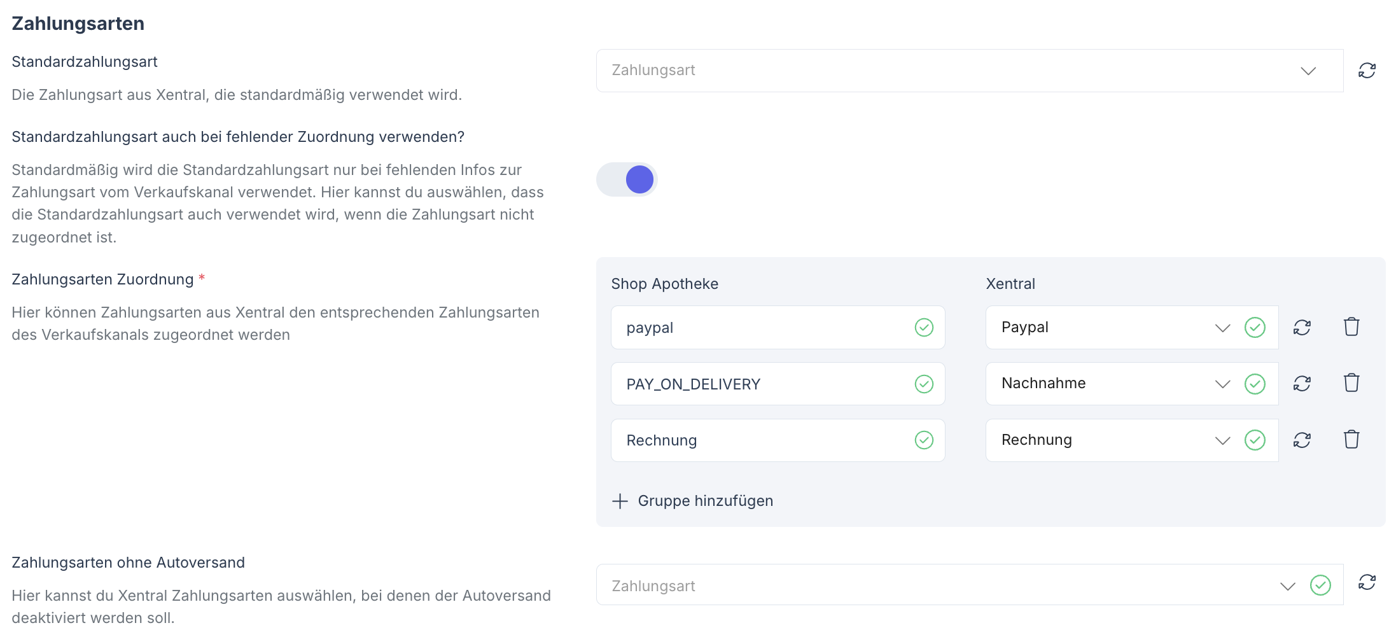Refresh the Zahlungsarten ohne Autoversand options

[1367, 584]
